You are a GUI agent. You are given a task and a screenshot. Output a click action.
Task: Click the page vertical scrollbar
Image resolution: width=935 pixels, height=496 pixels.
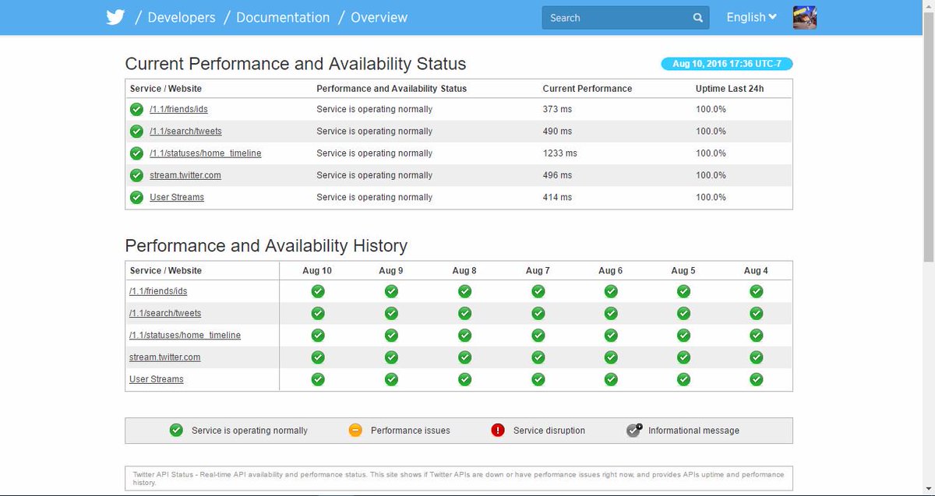929,248
